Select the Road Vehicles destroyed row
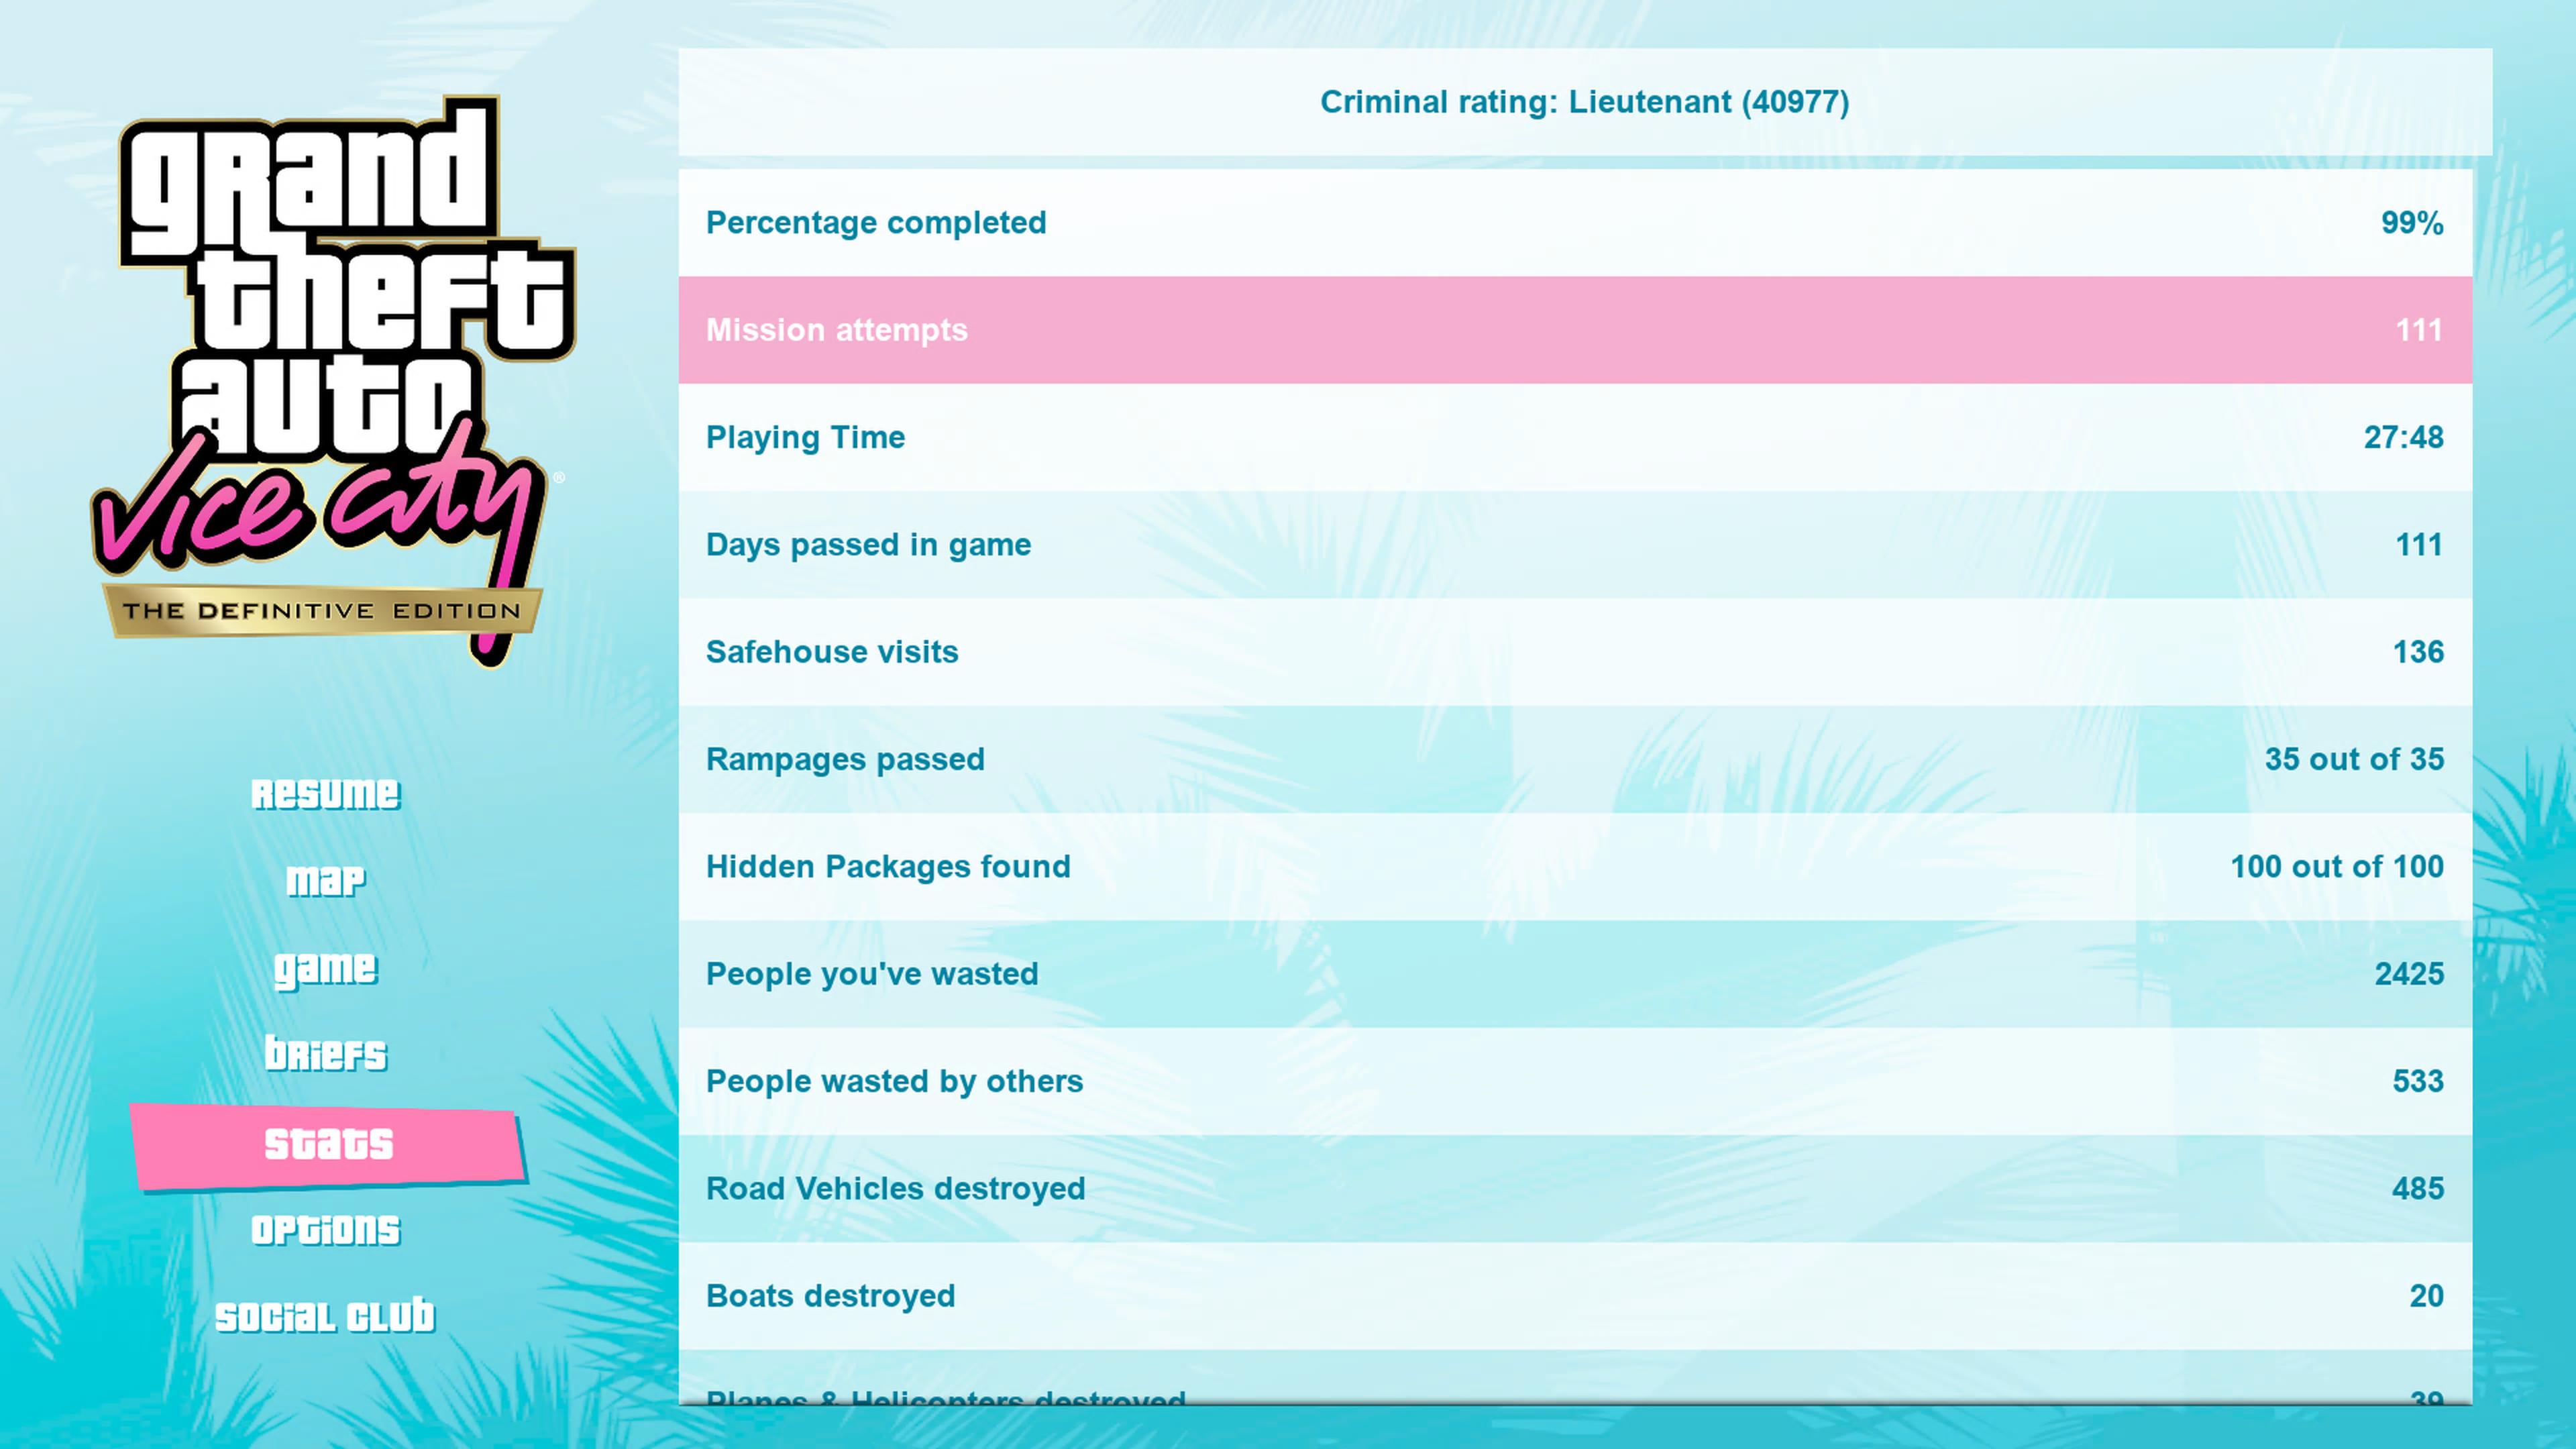 tap(1575, 1189)
